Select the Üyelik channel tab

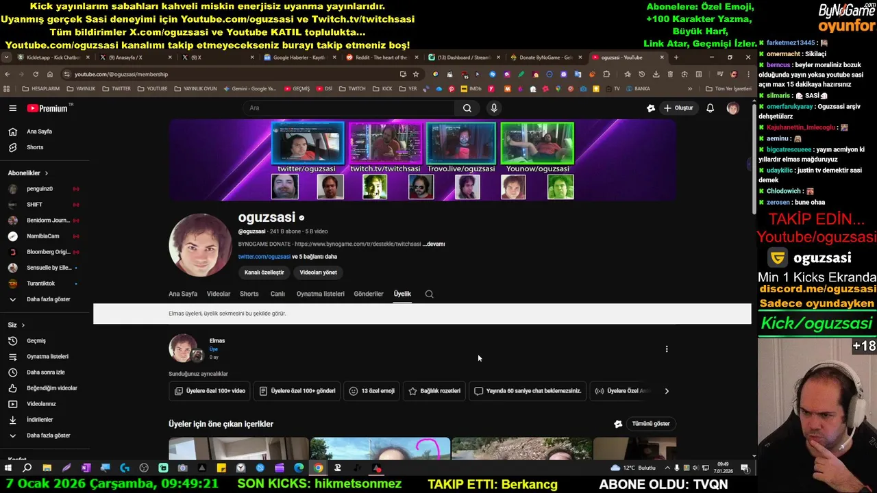click(x=402, y=294)
